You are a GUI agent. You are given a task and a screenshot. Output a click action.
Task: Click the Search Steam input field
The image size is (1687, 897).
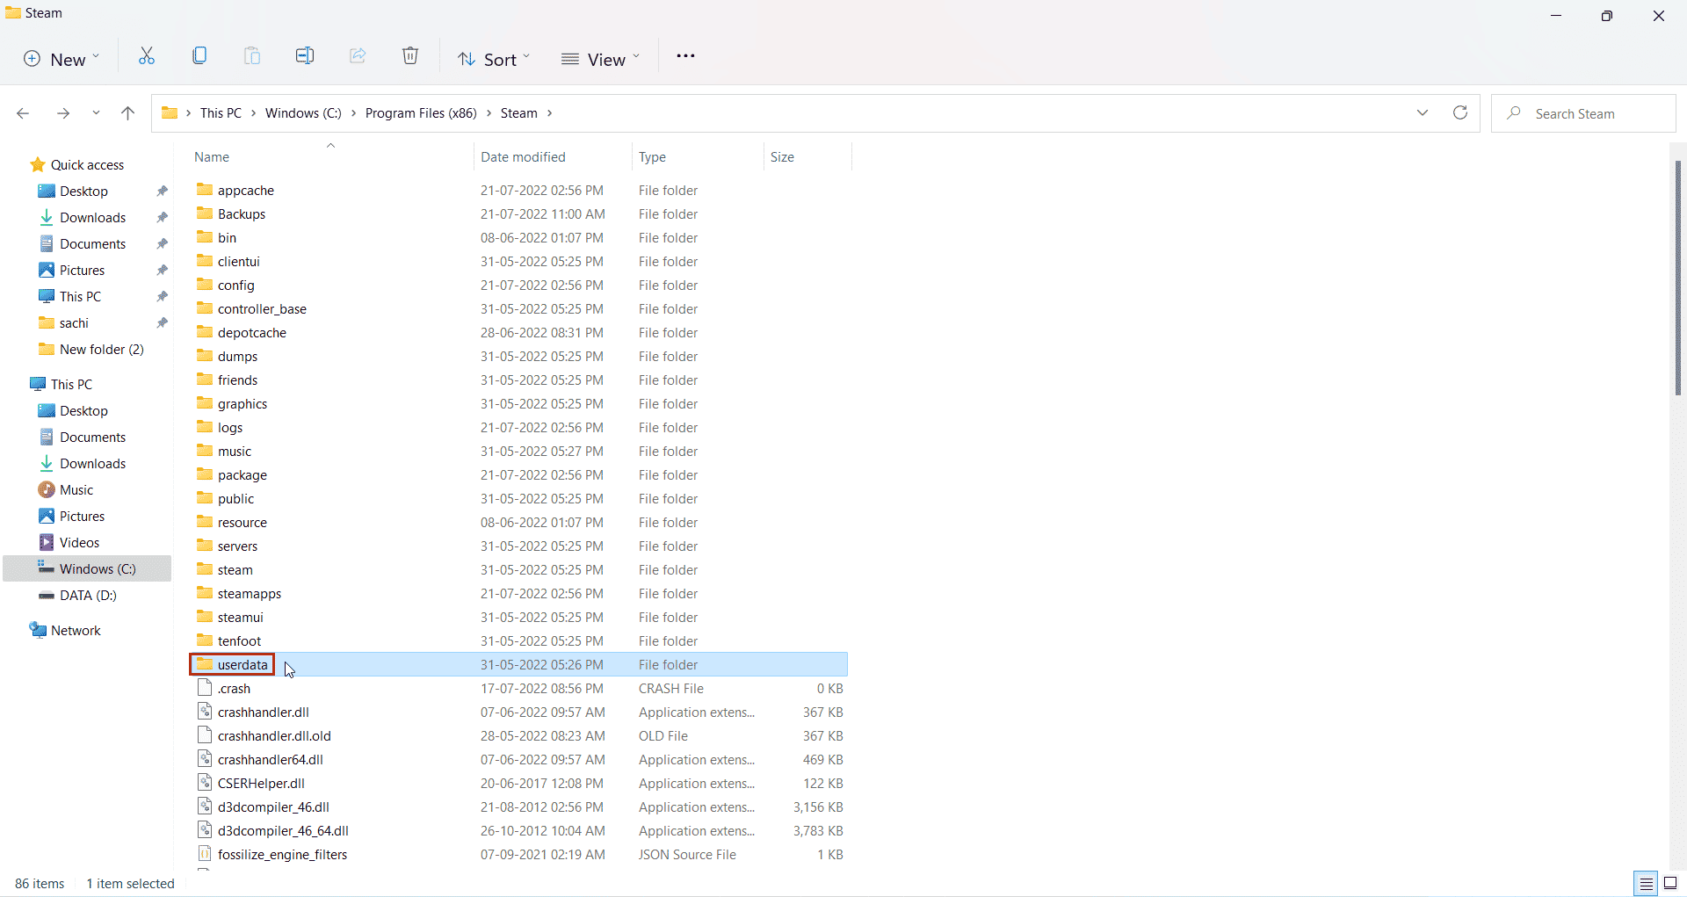tap(1583, 113)
